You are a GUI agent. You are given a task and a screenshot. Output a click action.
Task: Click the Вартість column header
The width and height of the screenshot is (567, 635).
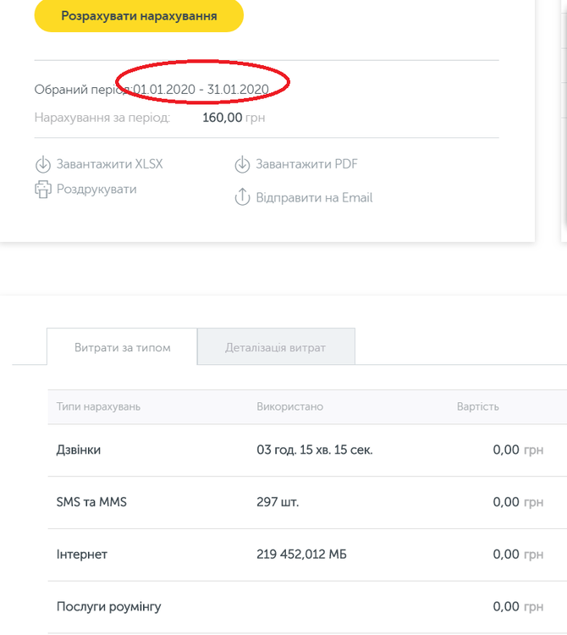tap(477, 406)
